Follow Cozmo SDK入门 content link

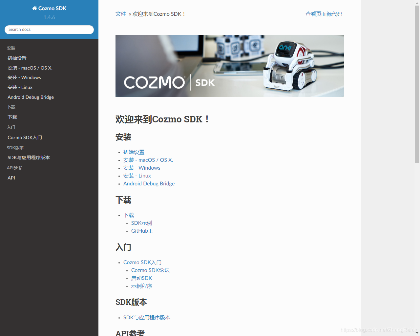click(x=142, y=262)
